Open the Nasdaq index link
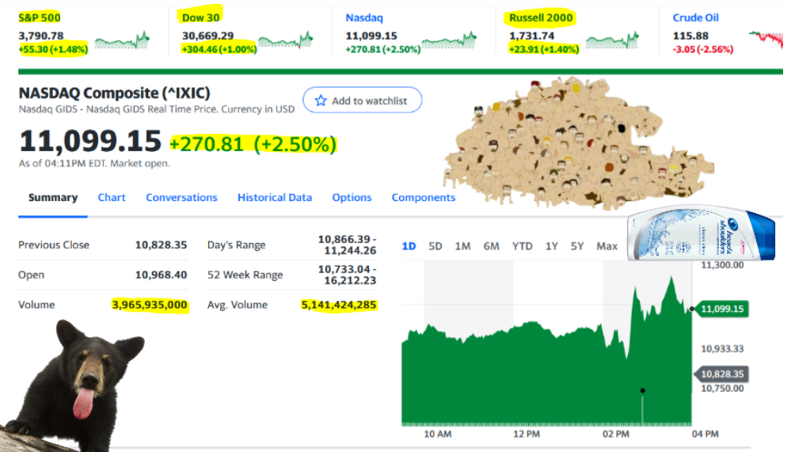Image resolution: width=791 pixels, height=452 pixels. click(x=364, y=17)
